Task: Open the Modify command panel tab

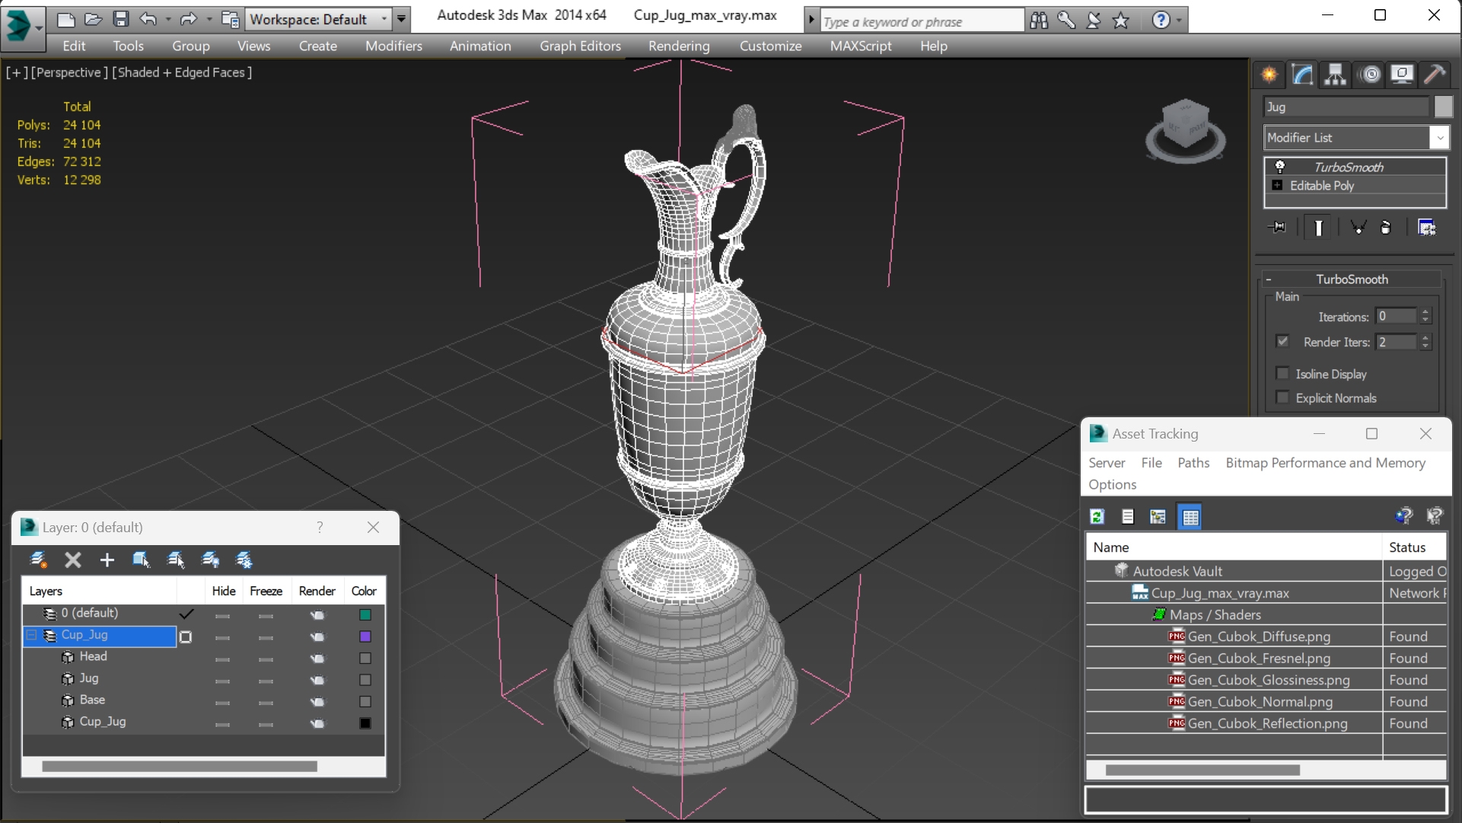Action: click(1301, 74)
